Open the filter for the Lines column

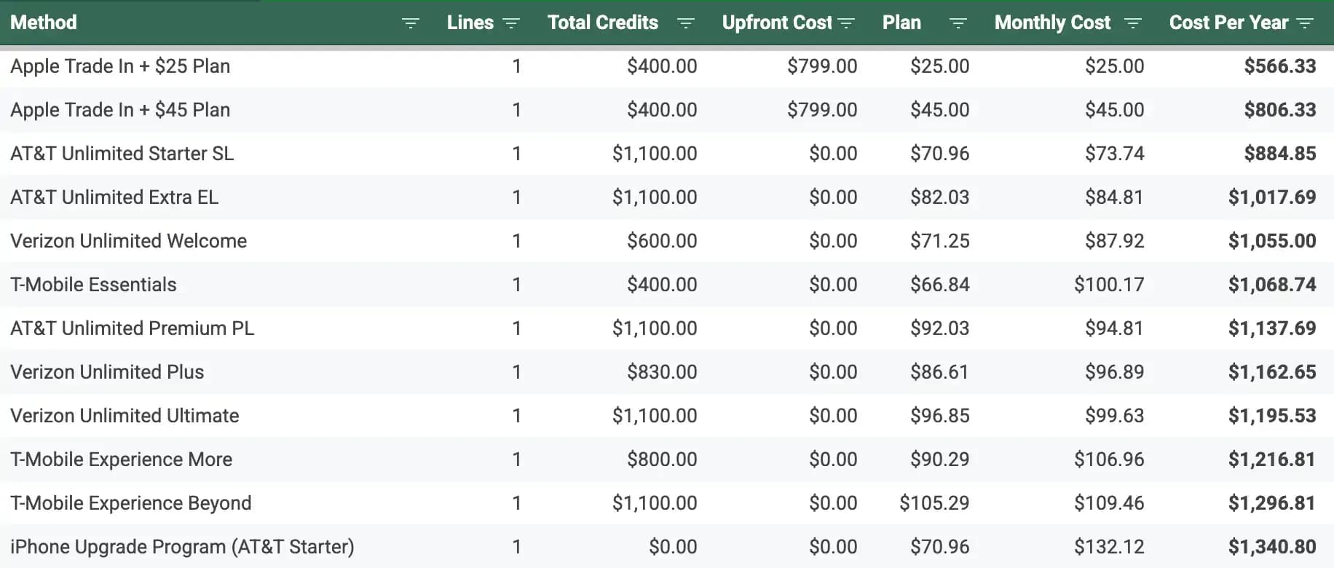[x=511, y=23]
